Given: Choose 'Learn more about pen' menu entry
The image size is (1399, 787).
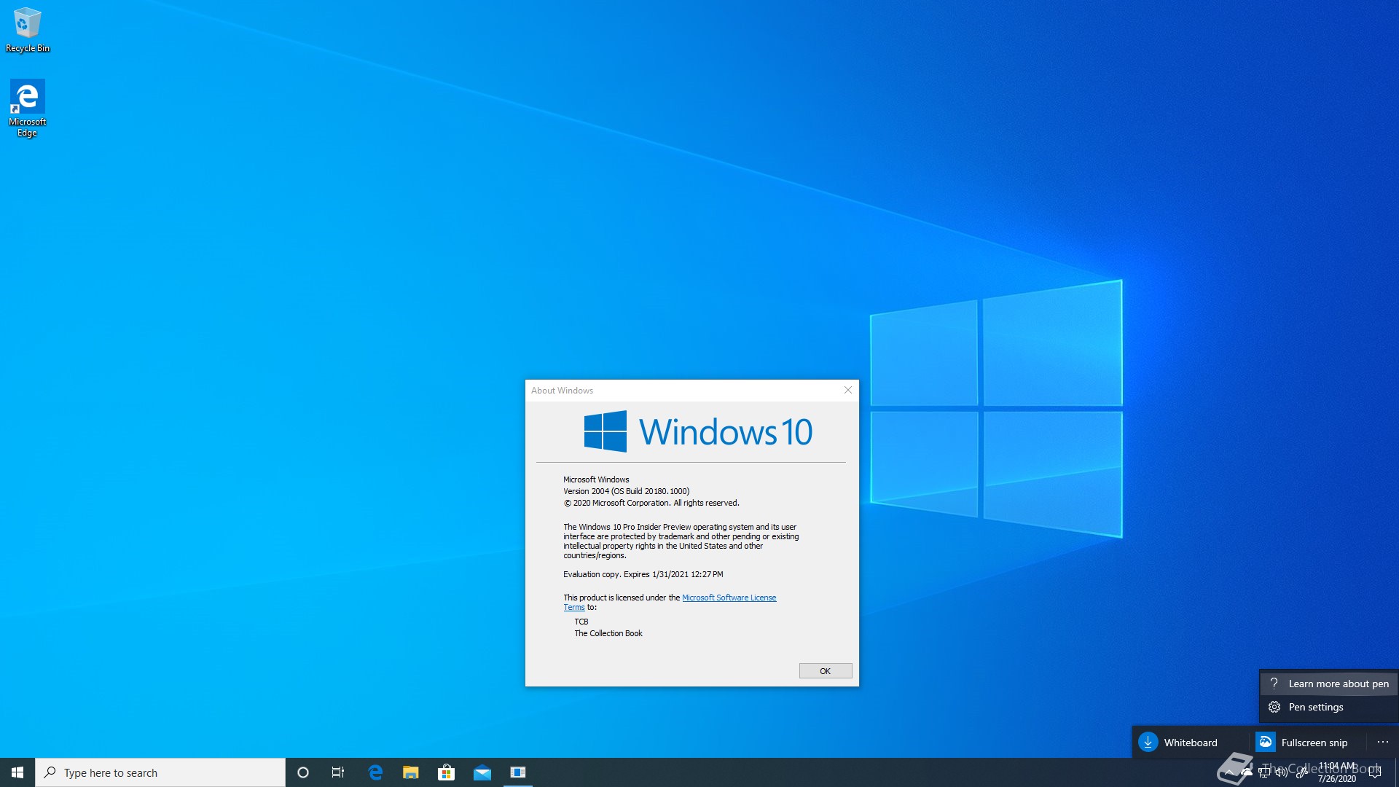Looking at the screenshot, I should tap(1329, 684).
